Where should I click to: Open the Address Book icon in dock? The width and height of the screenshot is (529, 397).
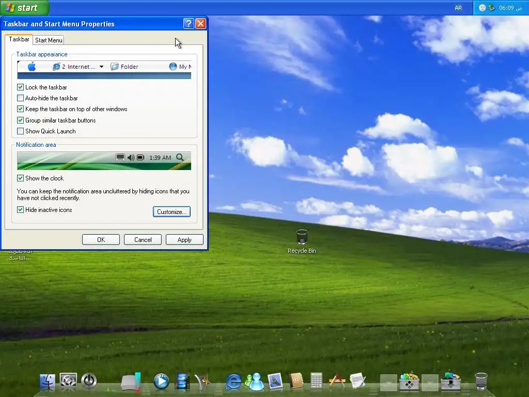coord(296,381)
